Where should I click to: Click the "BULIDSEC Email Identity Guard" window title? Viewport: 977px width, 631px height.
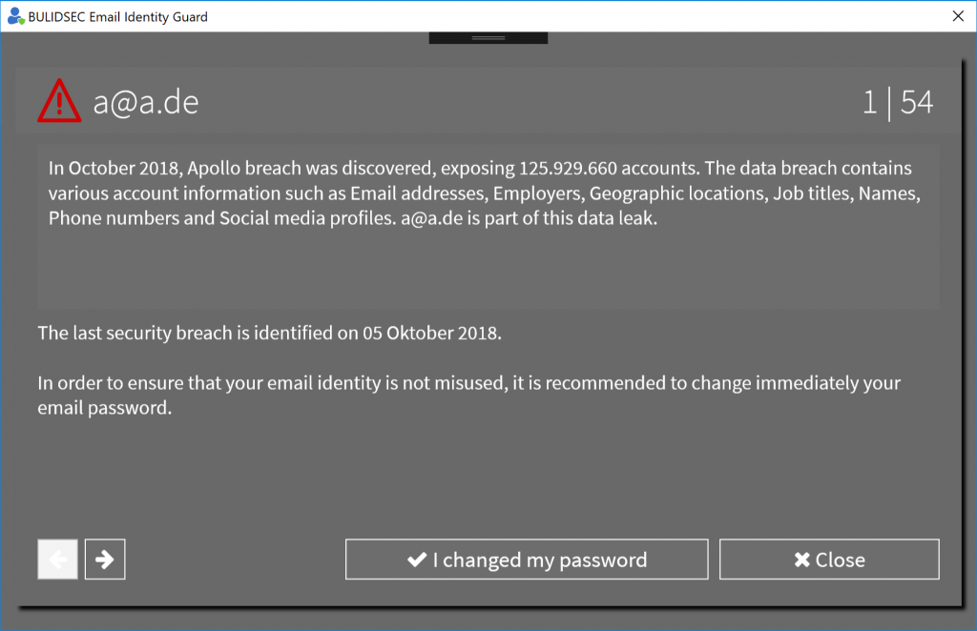click(x=117, y=17)
